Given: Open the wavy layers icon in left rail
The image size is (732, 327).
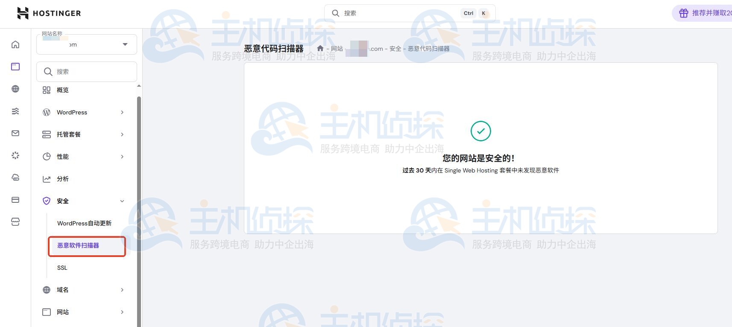Looking at the screenshot, I should (x=15, y=111).
